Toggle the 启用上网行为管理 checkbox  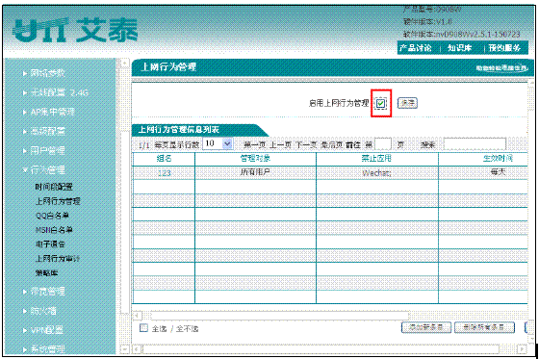pos(380,103)
